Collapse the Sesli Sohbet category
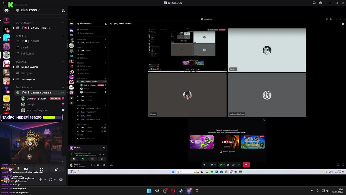Viewport: 346px width, 195px height. tap(24, 87)
